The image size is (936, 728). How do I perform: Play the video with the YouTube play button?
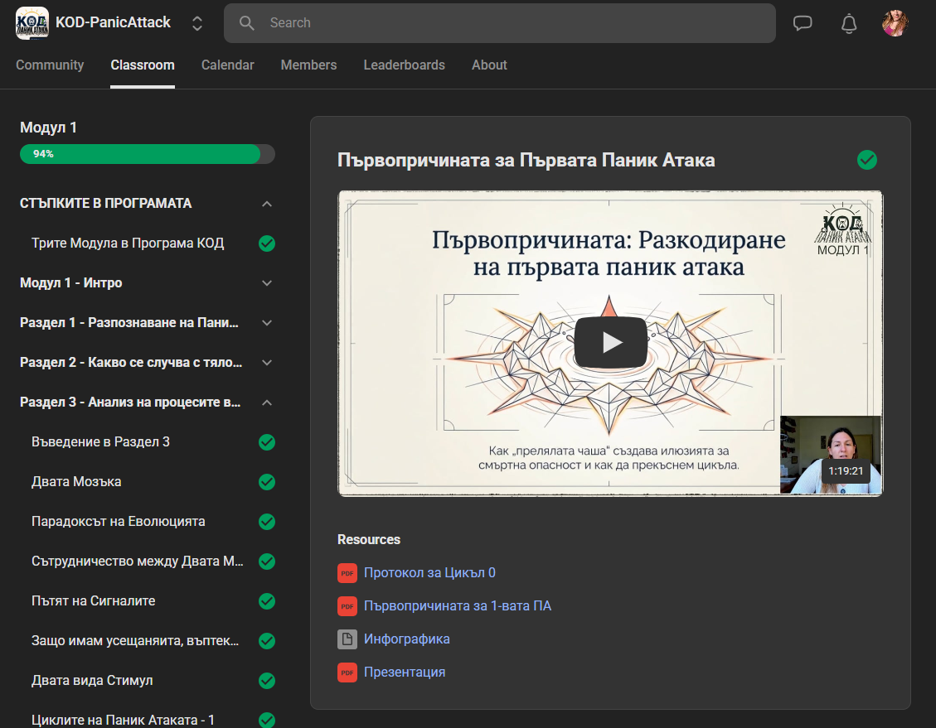(x=610, y=343)
